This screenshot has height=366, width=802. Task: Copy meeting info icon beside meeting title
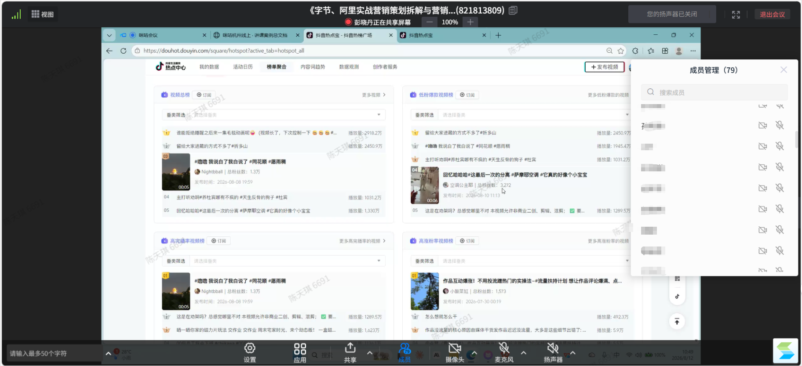[x=513, y=10]
